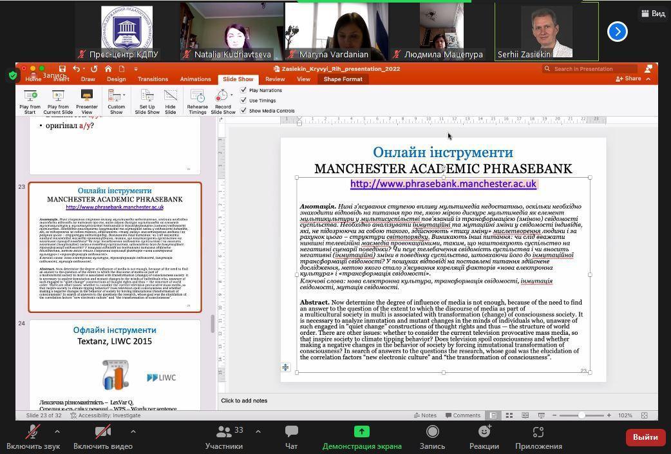Open Customize Quick Access Toolbar dropdown

pos(136,69)
